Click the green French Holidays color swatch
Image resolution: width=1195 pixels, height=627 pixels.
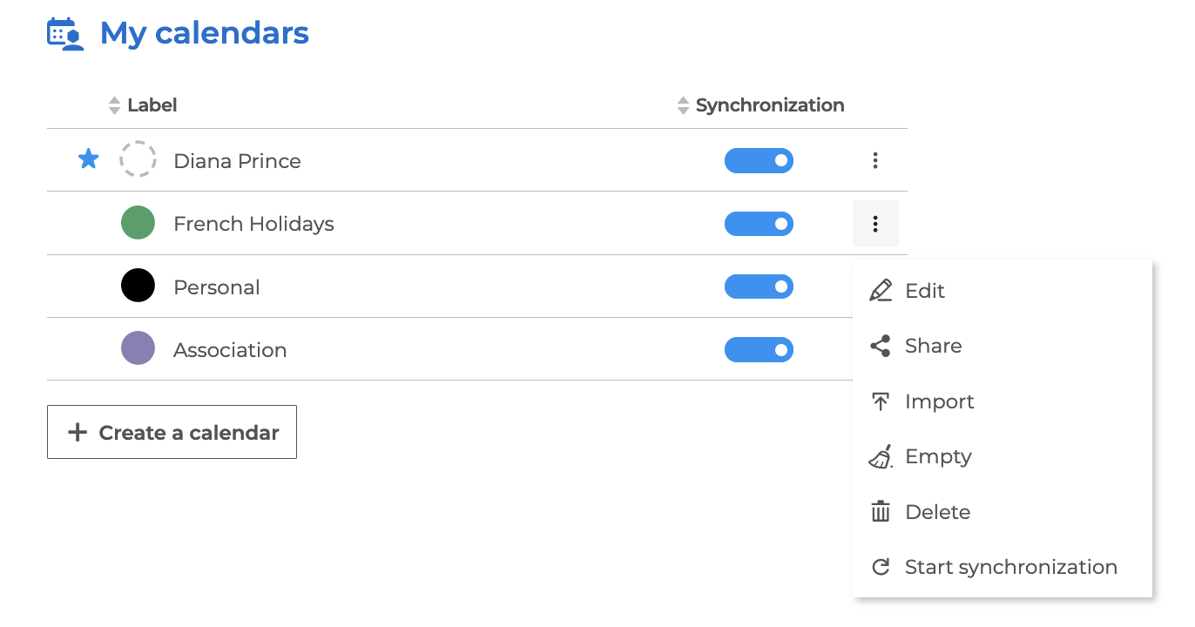point(138,223)
